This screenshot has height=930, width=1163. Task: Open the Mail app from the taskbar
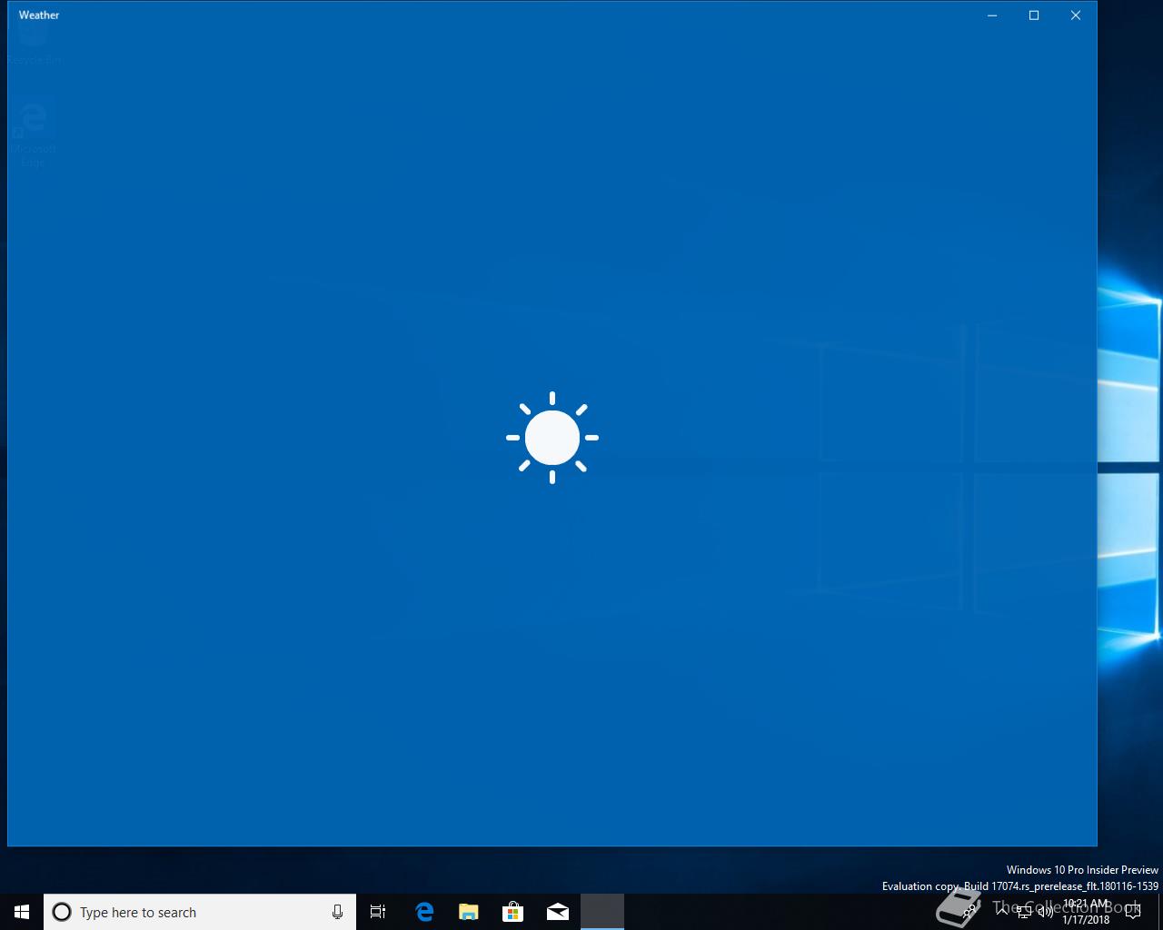pos(558,912)
